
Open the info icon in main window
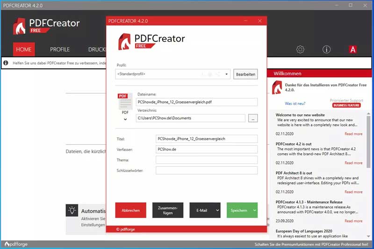point(326,50)
